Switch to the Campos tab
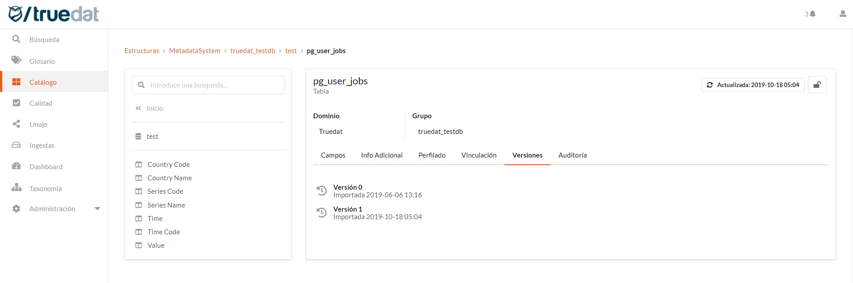The height and width of the screenshot is (283, 853). [333, 155]
